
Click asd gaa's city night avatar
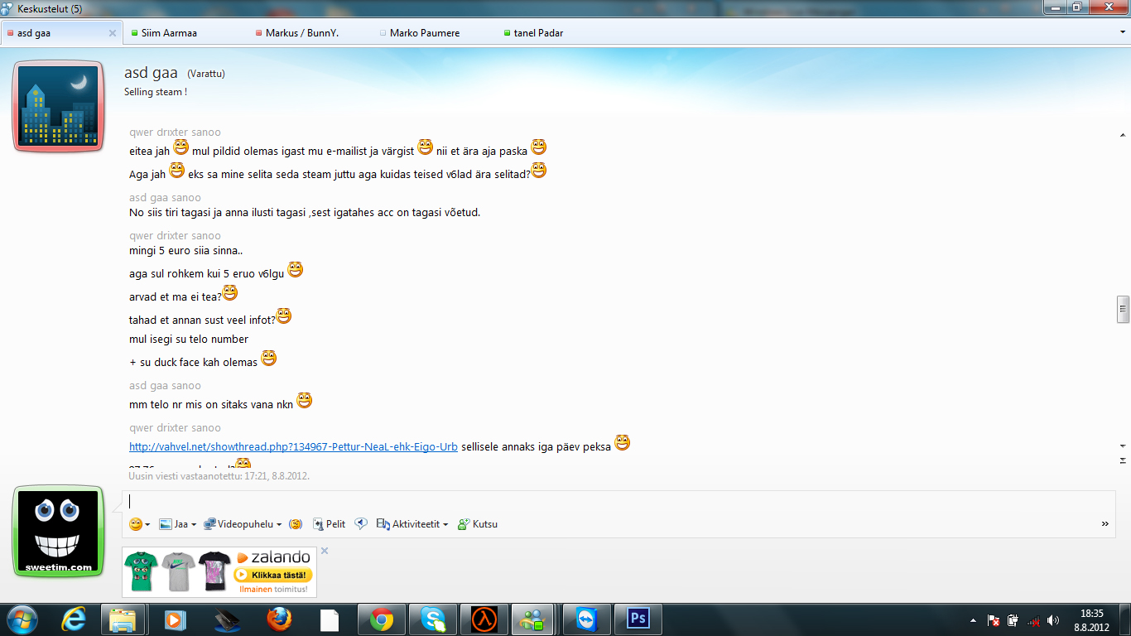[x=58, y=106]
